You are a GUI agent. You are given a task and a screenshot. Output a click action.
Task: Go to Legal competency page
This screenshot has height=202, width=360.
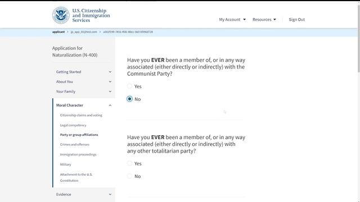pyautogui.click(x=73, y=125)
